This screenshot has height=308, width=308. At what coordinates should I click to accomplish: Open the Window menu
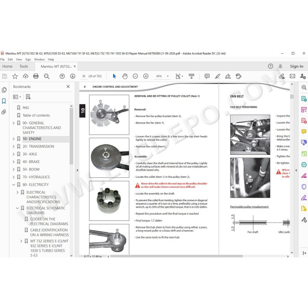pos(39,59)
